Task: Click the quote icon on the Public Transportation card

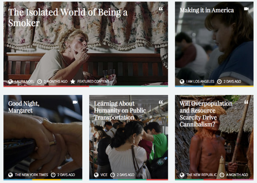Action: coord(161,102)
